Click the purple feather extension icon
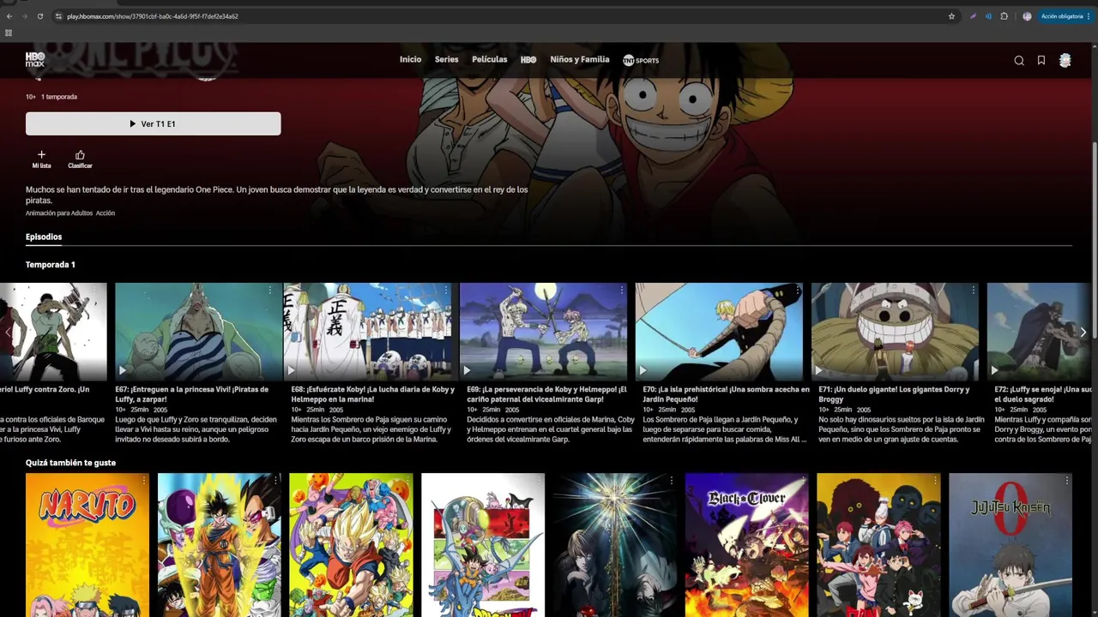The height and width of the screenshot is (617, 1098). (973, 16)
